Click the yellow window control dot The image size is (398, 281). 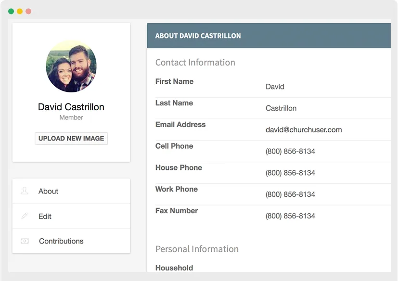pos(20,11)
